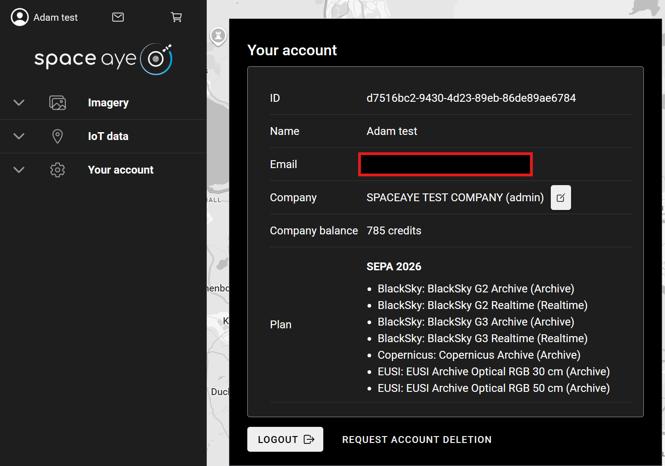
Task: Click EUSI Archive Optical RGB 50 cm entry
Action: pos(494,388)
